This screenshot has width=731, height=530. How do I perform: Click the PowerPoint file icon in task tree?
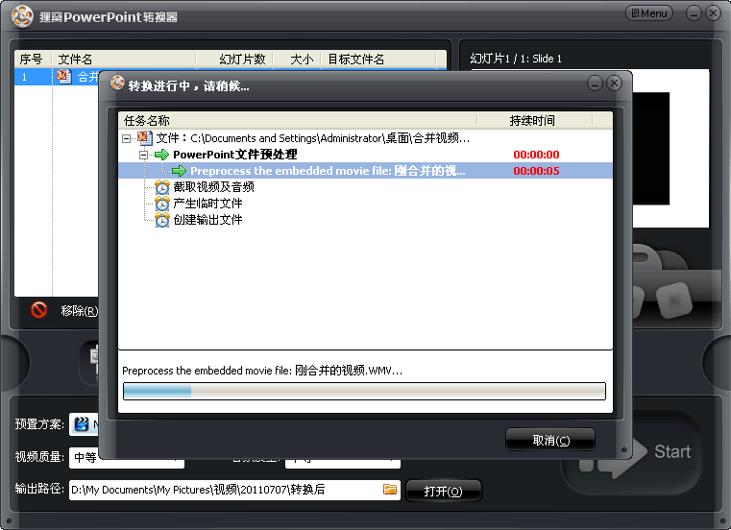click(145, 138)
